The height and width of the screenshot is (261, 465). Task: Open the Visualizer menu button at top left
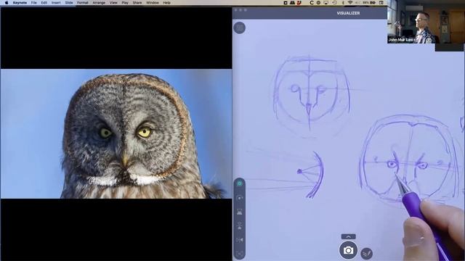[239, 28]
